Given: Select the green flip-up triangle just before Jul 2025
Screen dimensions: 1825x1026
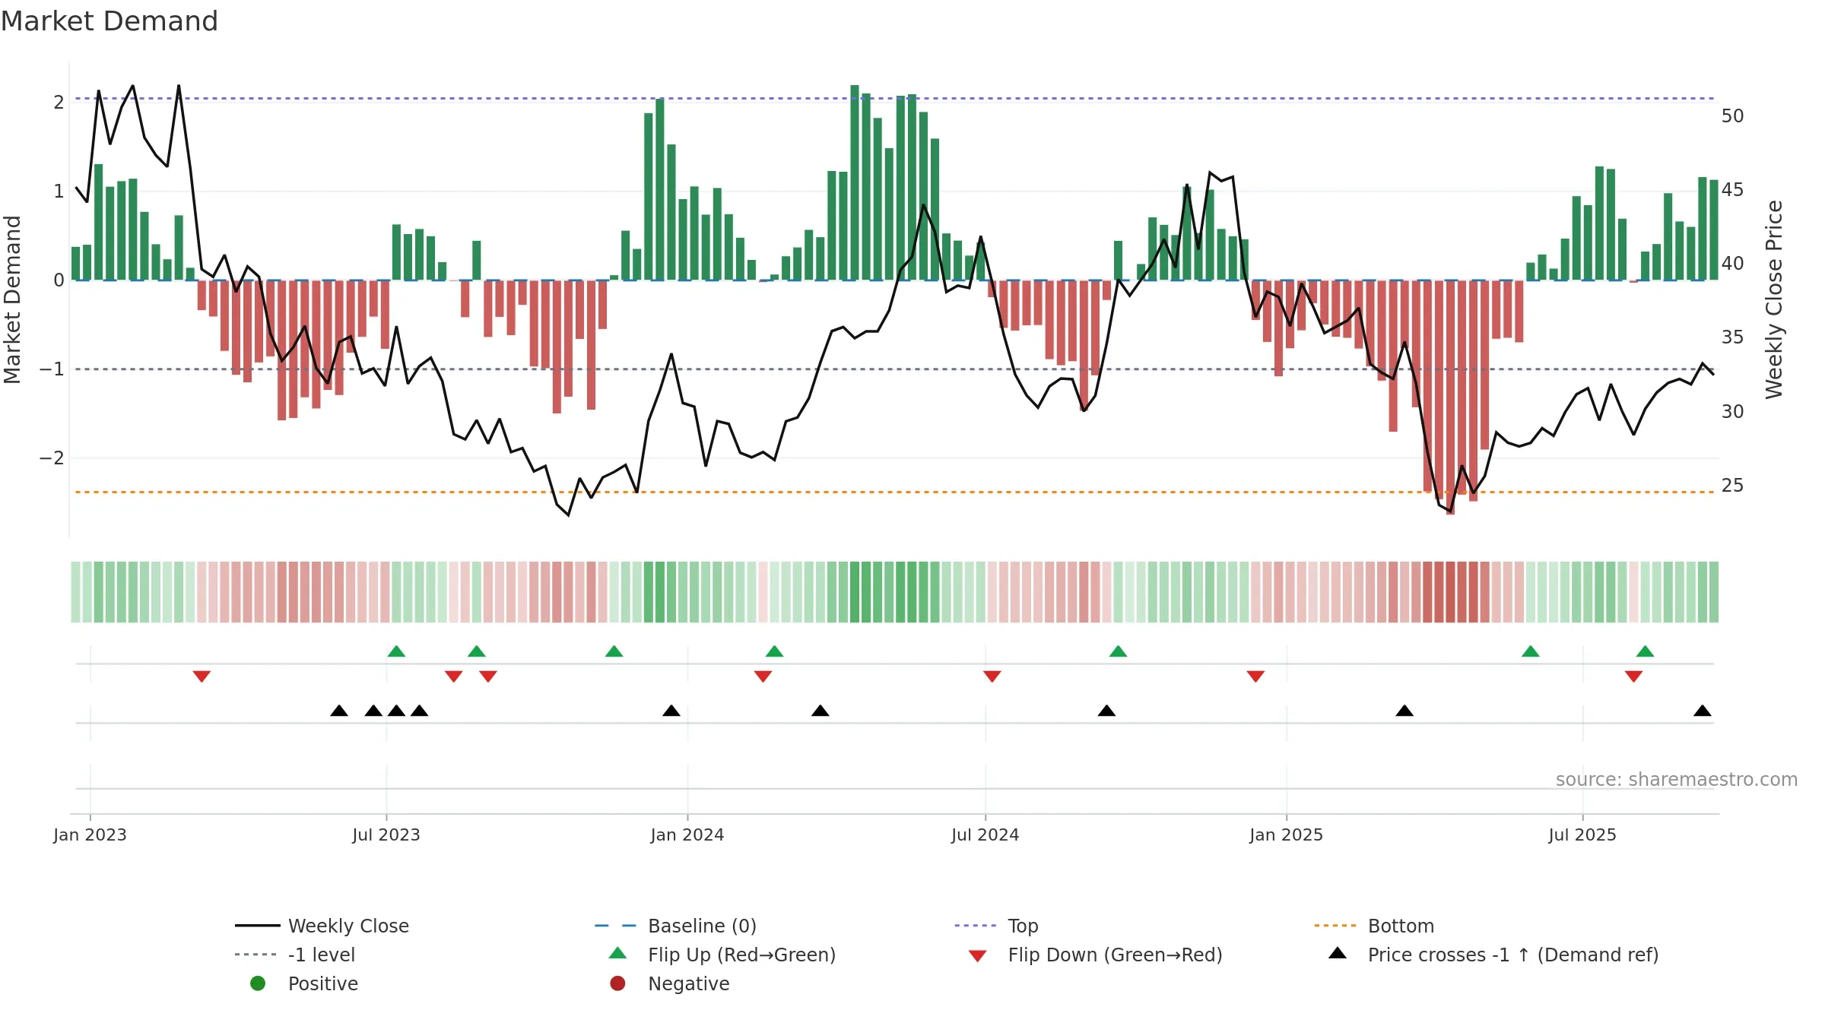Looking at the screenshot, I should (x=1531, y=651).
